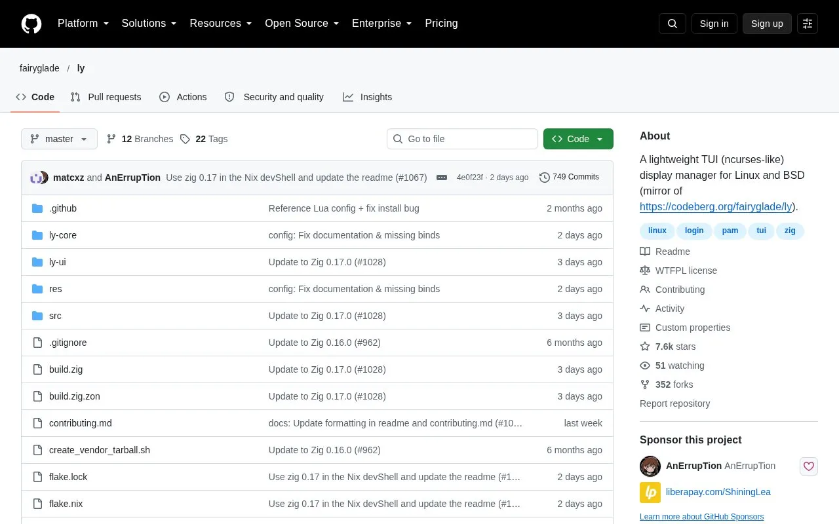Switch to the Pull requests tab
The image size is (839, 524).
coord(106,97)
